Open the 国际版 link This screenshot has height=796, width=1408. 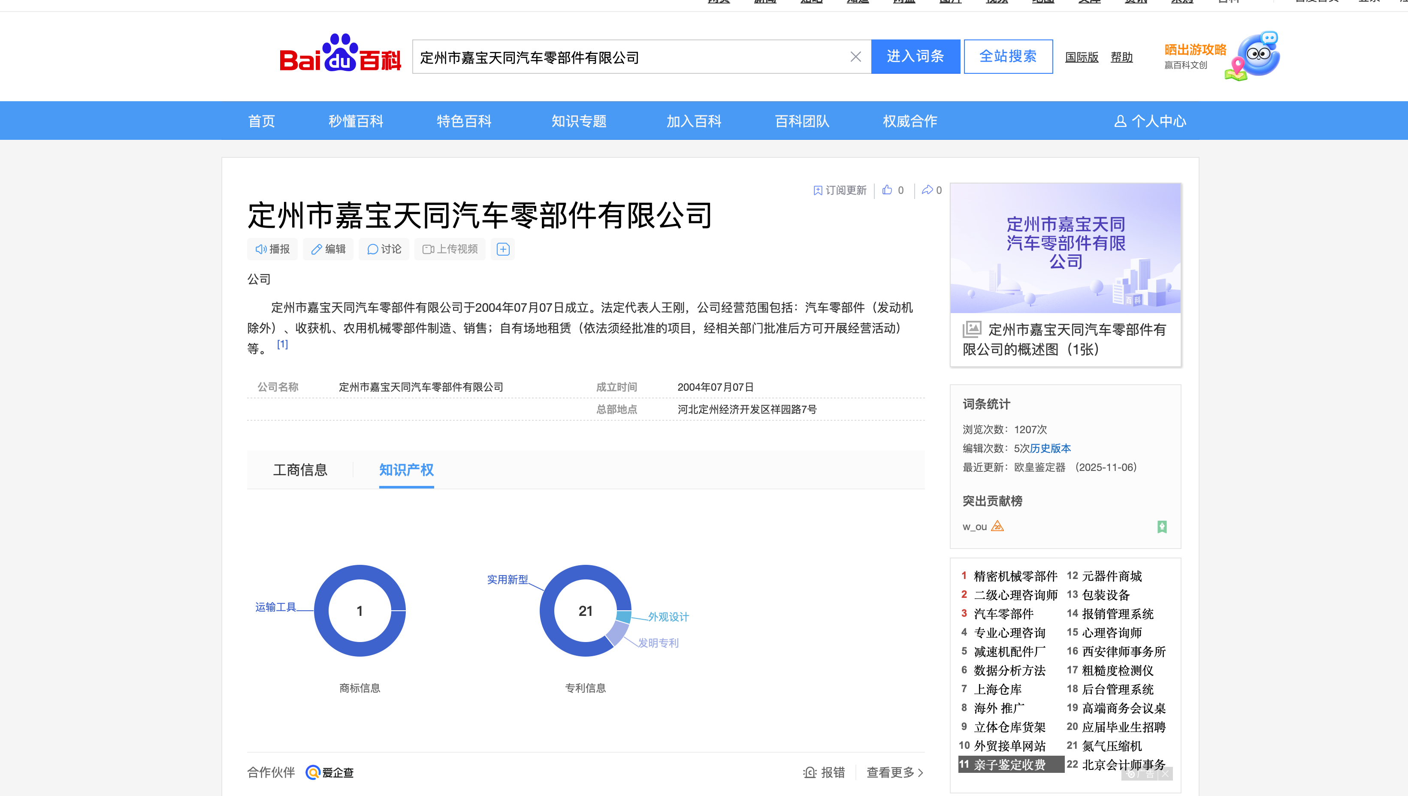point(1082,57)
